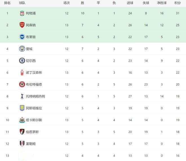The width and height of the screenshot is (186, 161).
Task: Click the 场次 column header
Action: click(67, 3)
